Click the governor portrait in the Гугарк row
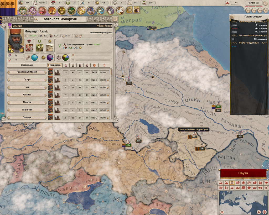Image resolution: width=269 pixels, height=215 pixels. 51,80
